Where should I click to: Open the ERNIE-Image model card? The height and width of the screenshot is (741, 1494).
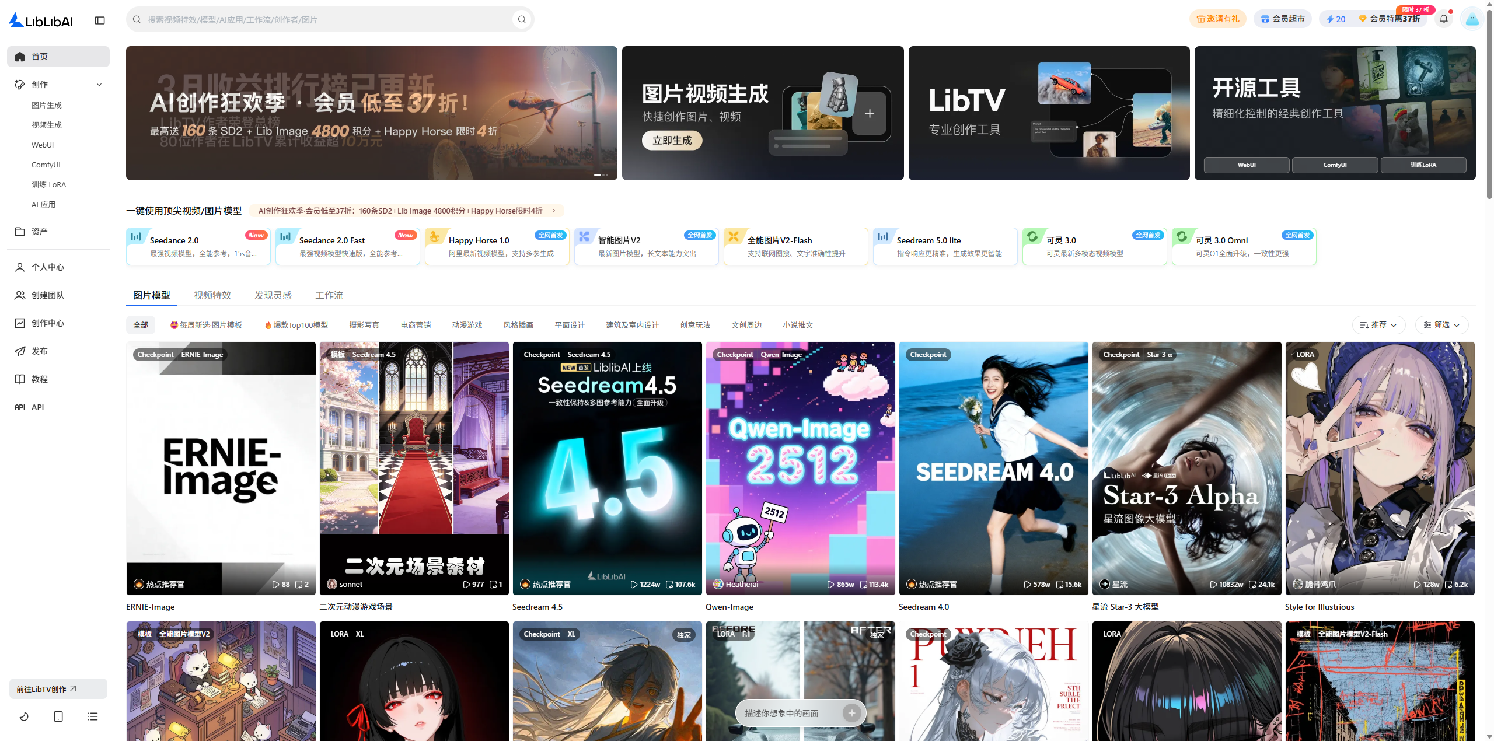point(221,469)
